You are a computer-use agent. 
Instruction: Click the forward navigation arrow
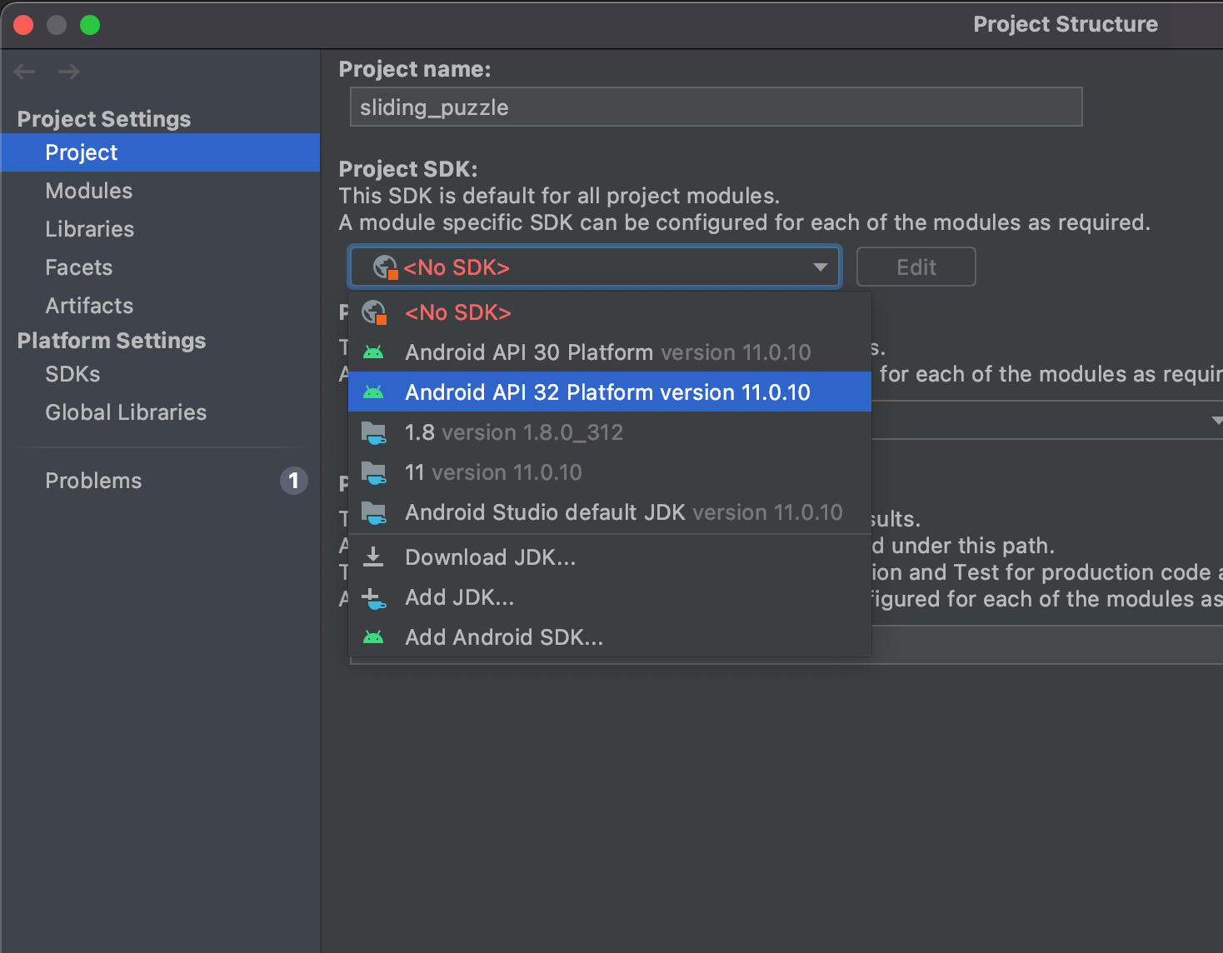coord(69,72)
